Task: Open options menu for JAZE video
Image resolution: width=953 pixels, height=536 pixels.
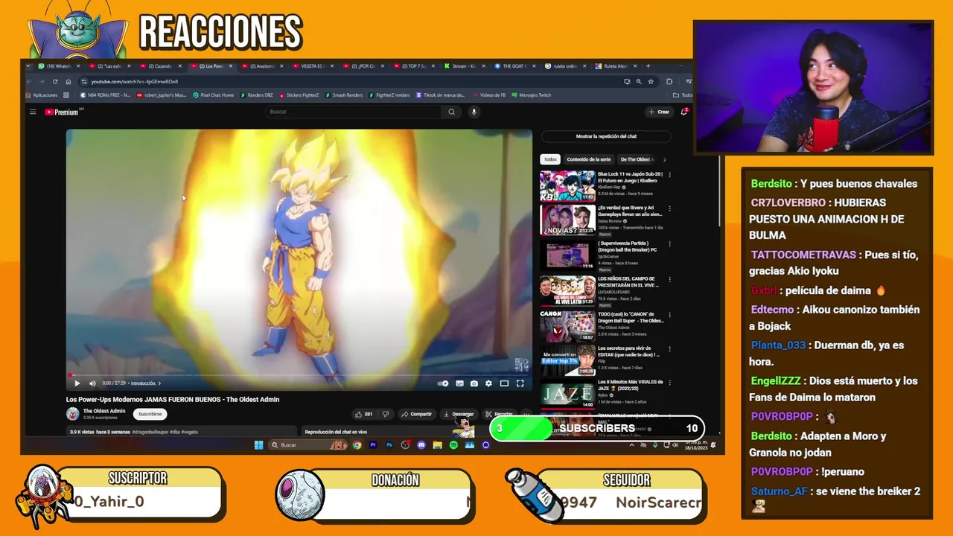Action: coord(669,383)
